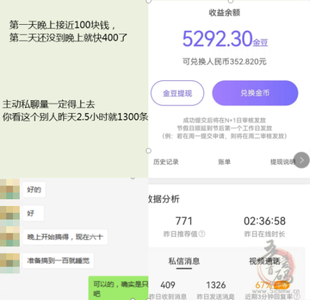This screenshot has height=300, width=310.
Task: Tap the 金豆提现 withdraw button
Action: (177, 93)
